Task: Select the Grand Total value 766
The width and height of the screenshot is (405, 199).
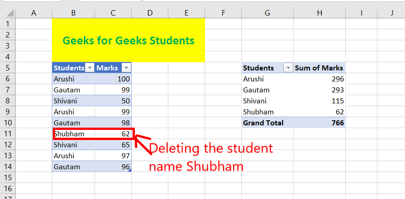Action: [x=320, y=123]
